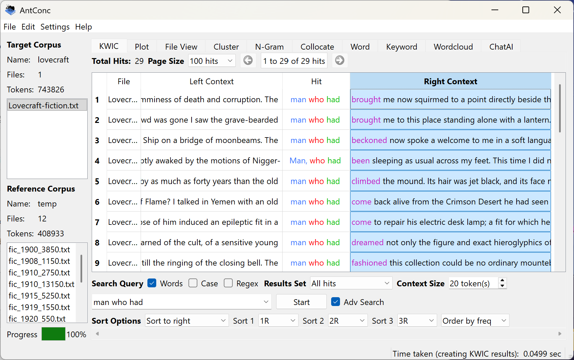Enable the Regex checkbox

[228, 283]
